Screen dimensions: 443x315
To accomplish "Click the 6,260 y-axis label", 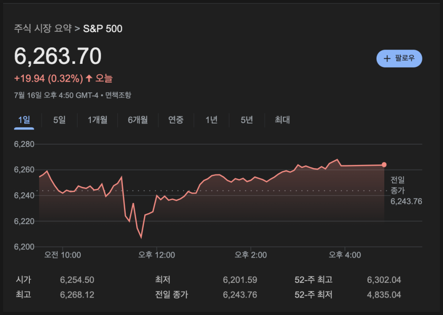I will [24, 169].
